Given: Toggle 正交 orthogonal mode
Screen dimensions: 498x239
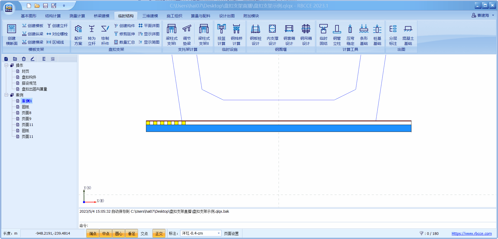Looking at the screenshot, I should click(159, 234).
